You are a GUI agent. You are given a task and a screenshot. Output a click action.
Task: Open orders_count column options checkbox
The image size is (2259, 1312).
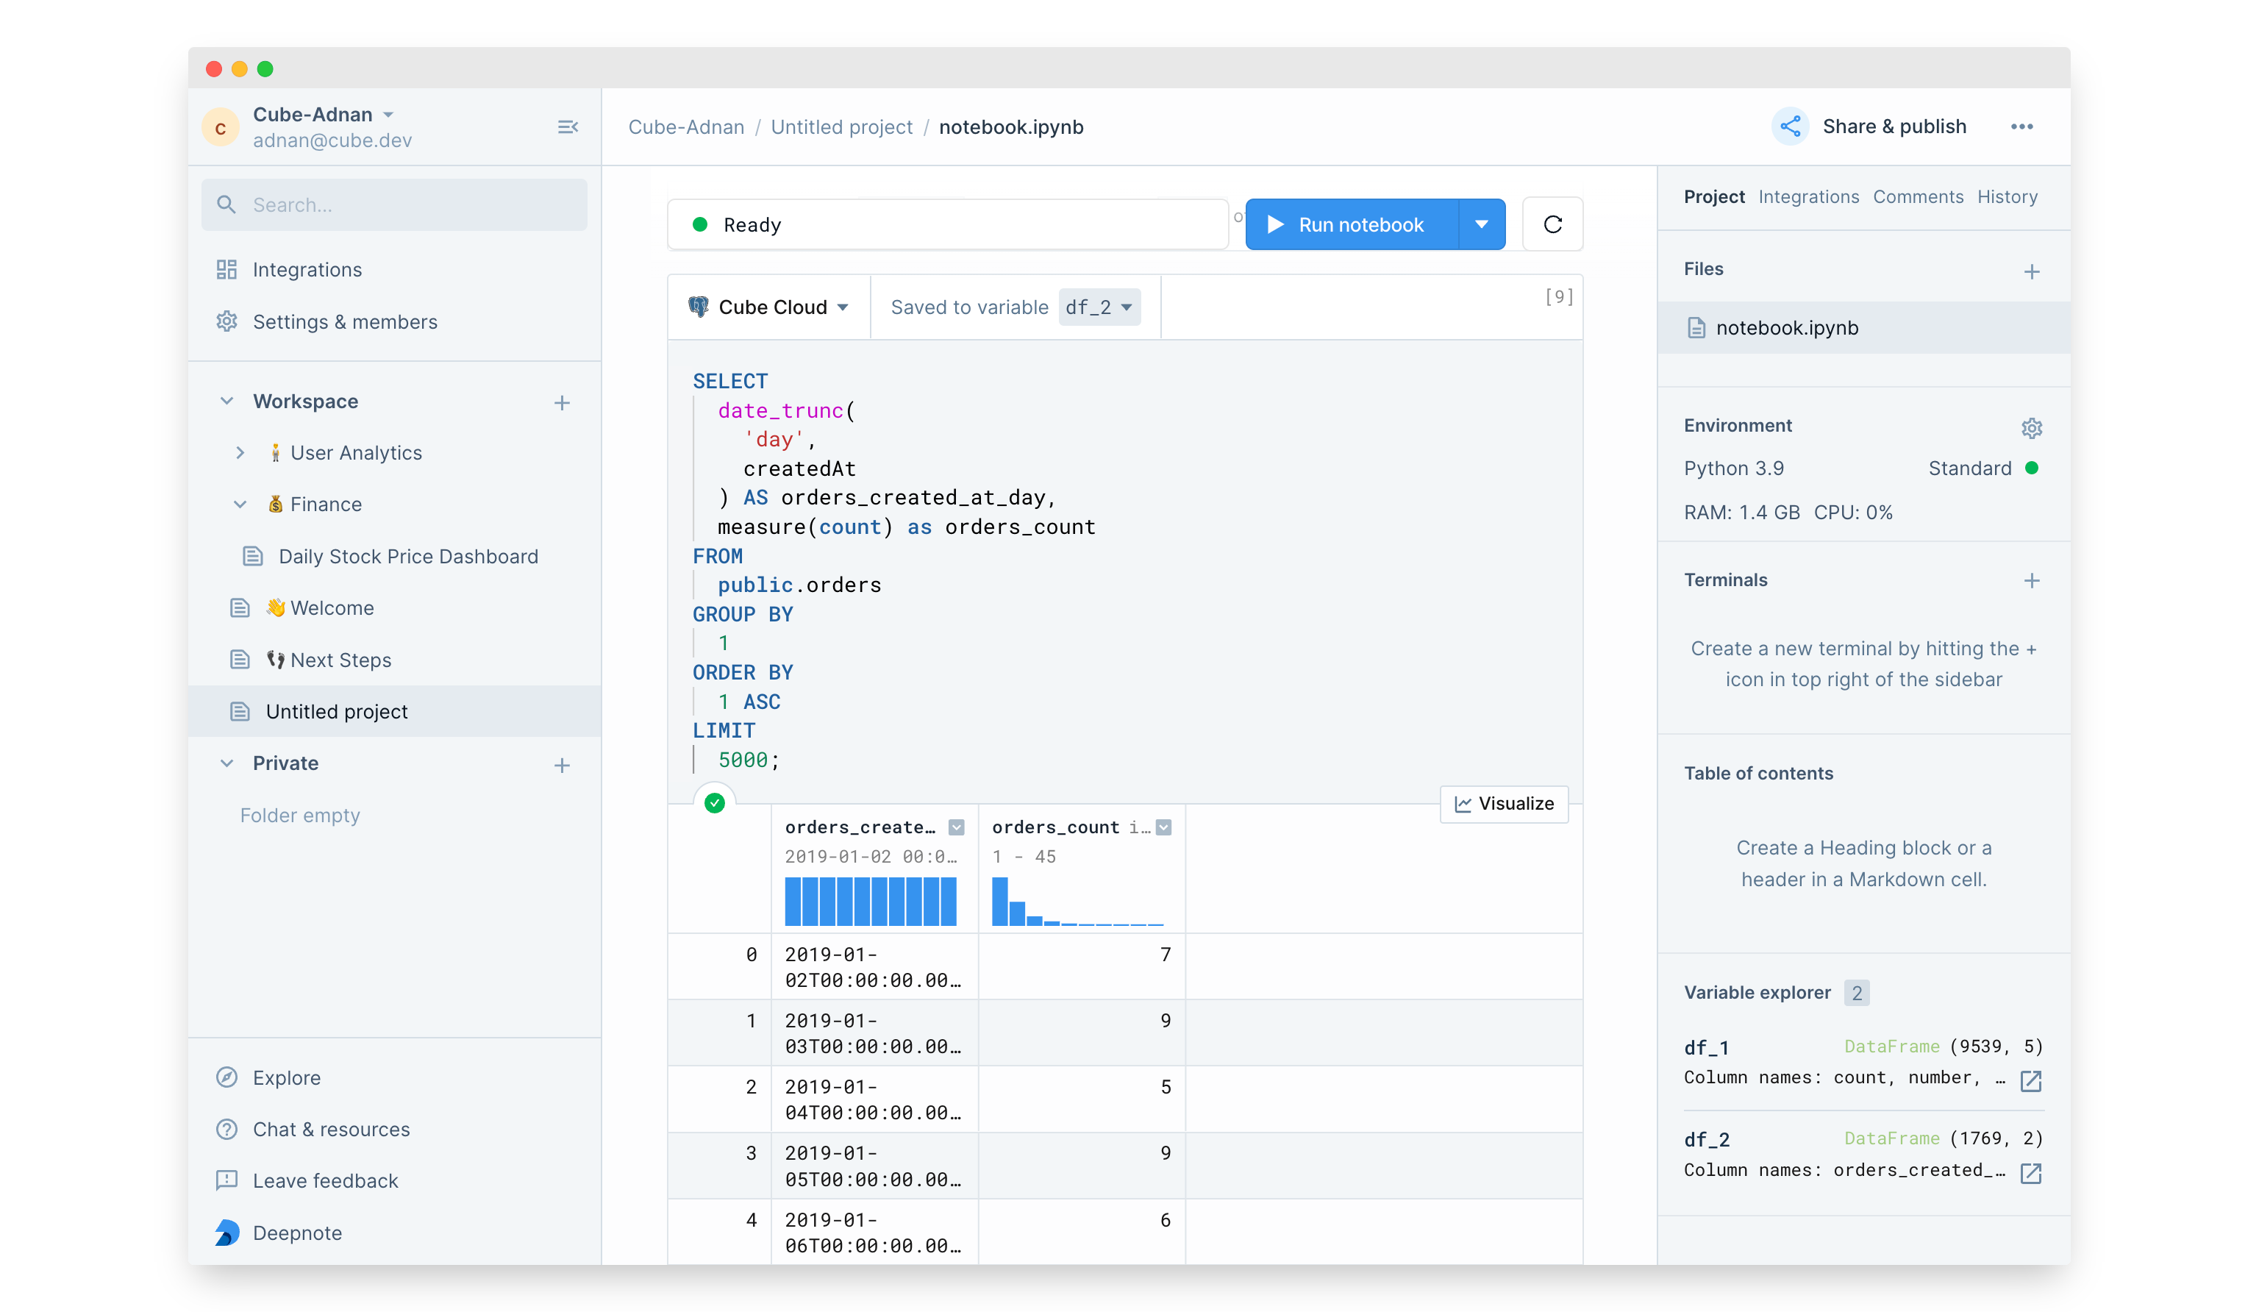[x=1163, y=827]
